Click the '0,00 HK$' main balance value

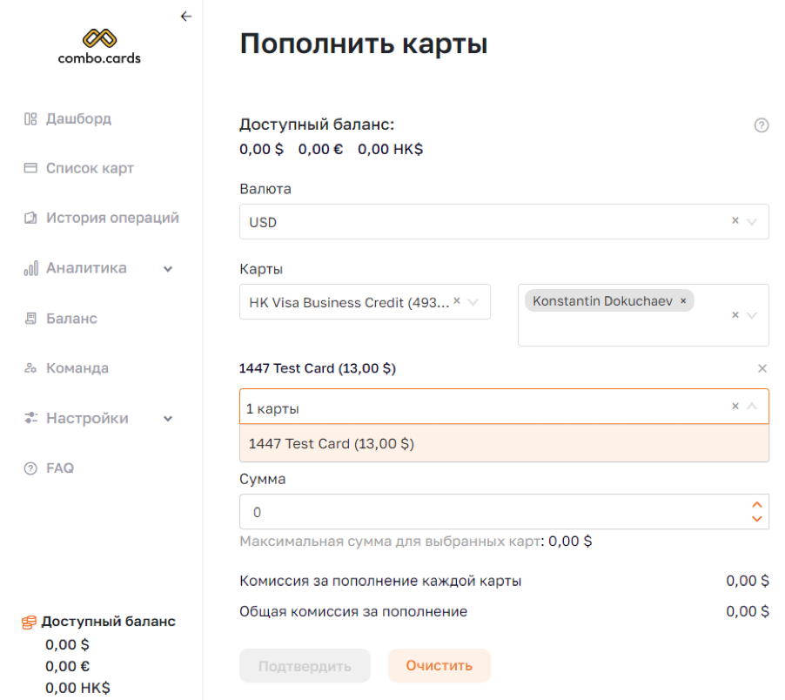click(x=391, y=149)
